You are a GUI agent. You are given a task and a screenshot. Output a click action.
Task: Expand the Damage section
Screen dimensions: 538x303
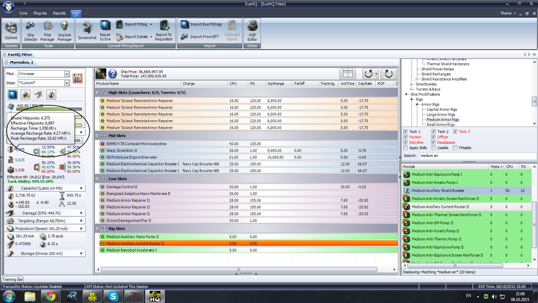pos(81,213)
